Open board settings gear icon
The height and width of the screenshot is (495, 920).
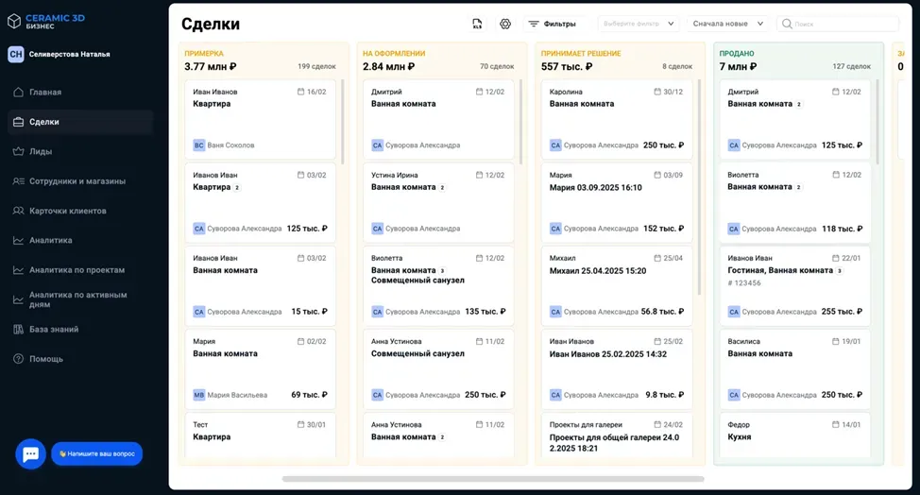coord(505,24)
